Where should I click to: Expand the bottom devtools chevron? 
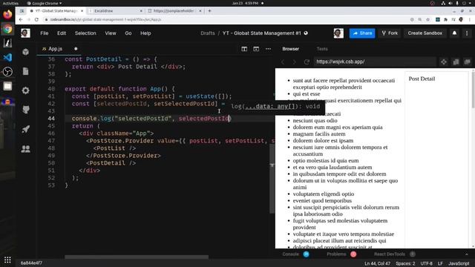pos(467,254)
